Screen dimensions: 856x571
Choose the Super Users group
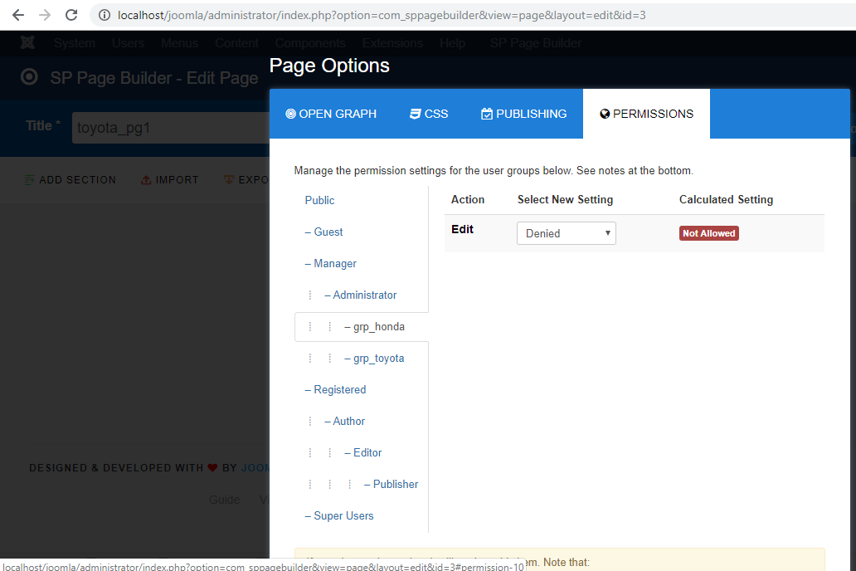(x=343, y=515)
